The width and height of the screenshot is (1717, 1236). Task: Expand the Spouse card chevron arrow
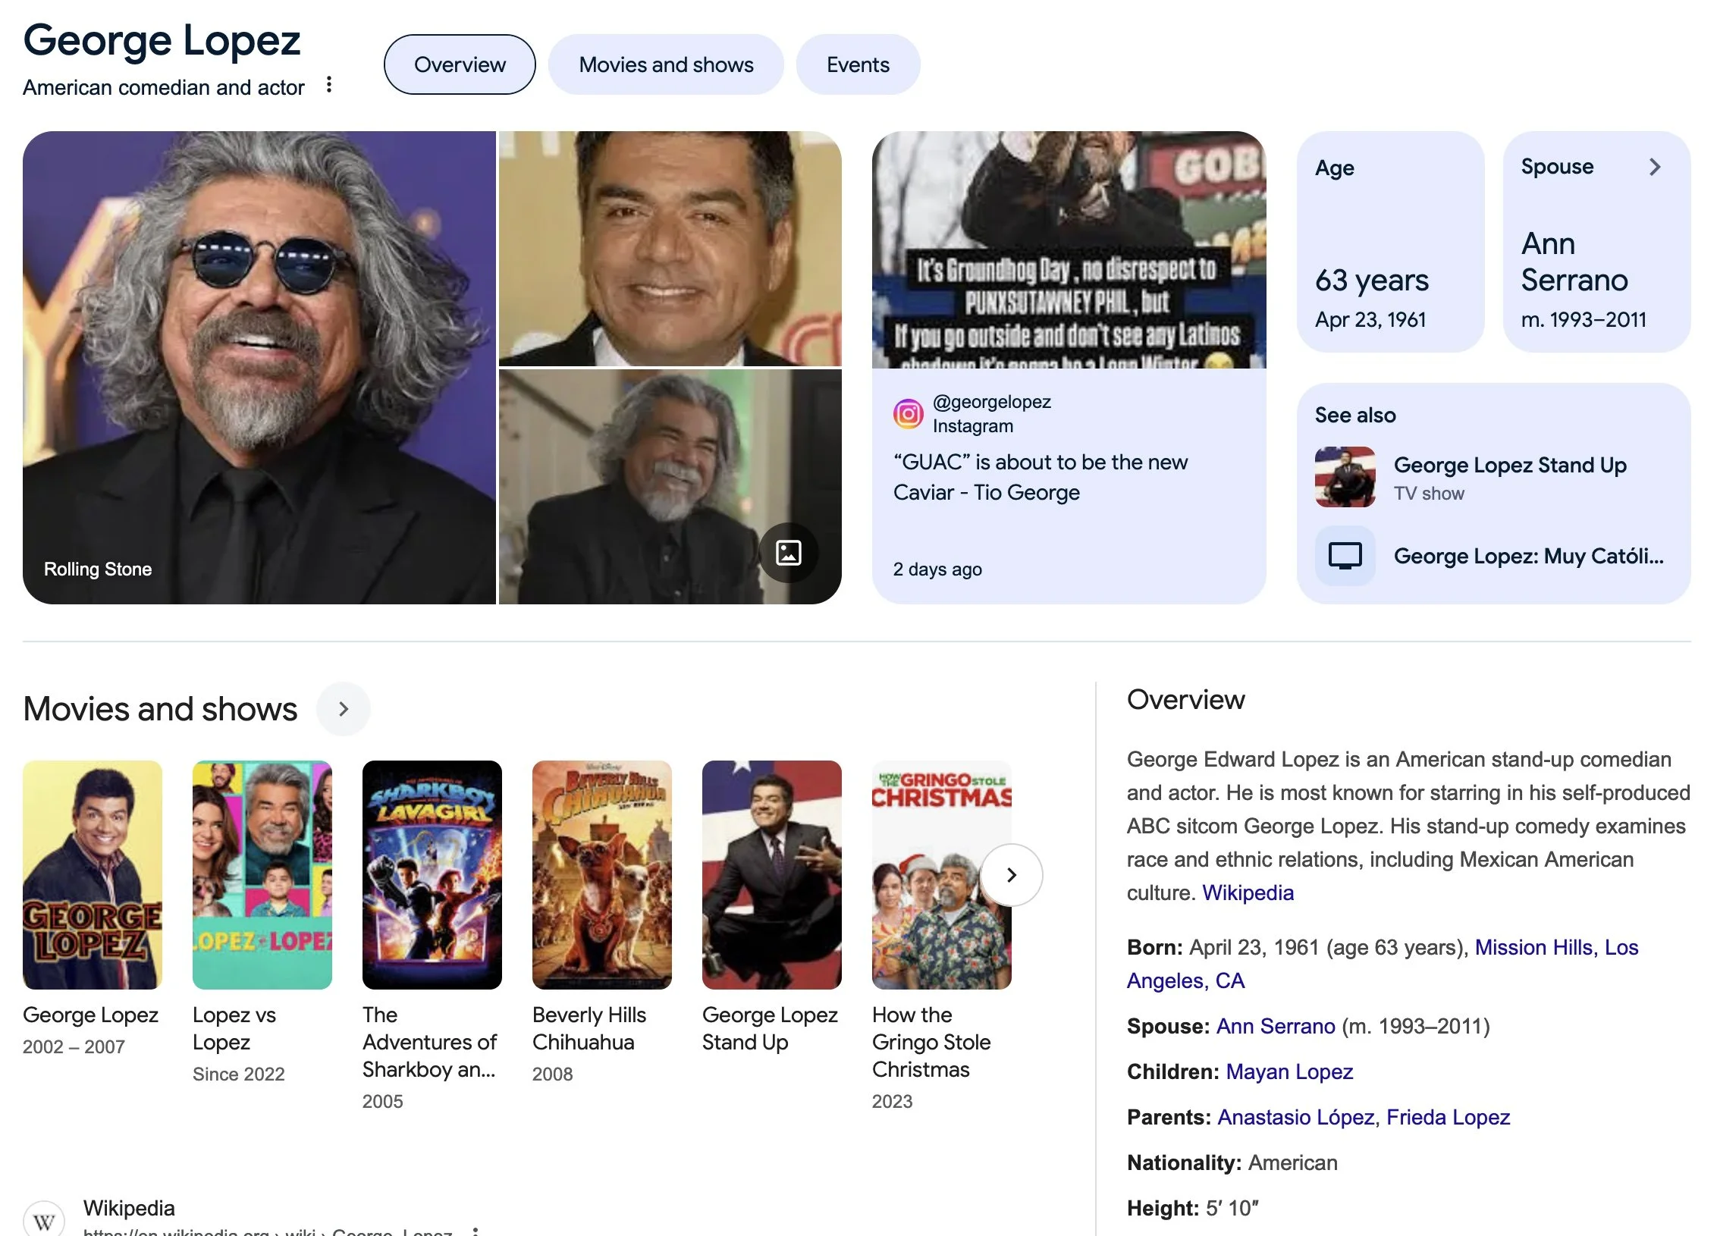click(x=1655, y=167)
